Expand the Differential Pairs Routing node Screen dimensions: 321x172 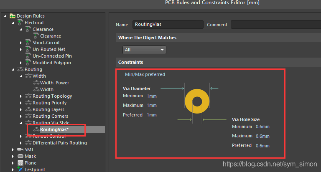click(21, 143)
